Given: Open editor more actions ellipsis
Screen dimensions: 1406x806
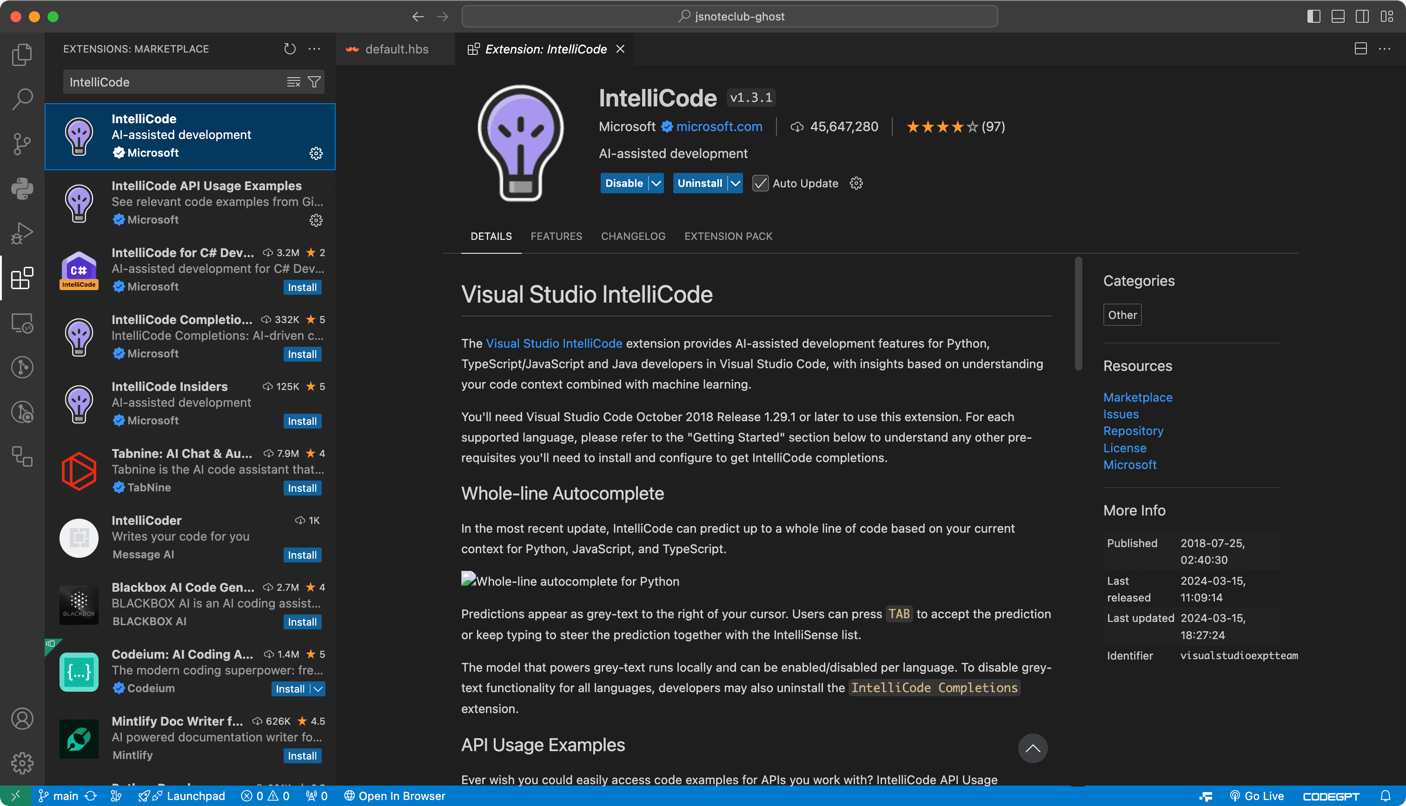Looking at the screenshot, I should coord(1385,49).
